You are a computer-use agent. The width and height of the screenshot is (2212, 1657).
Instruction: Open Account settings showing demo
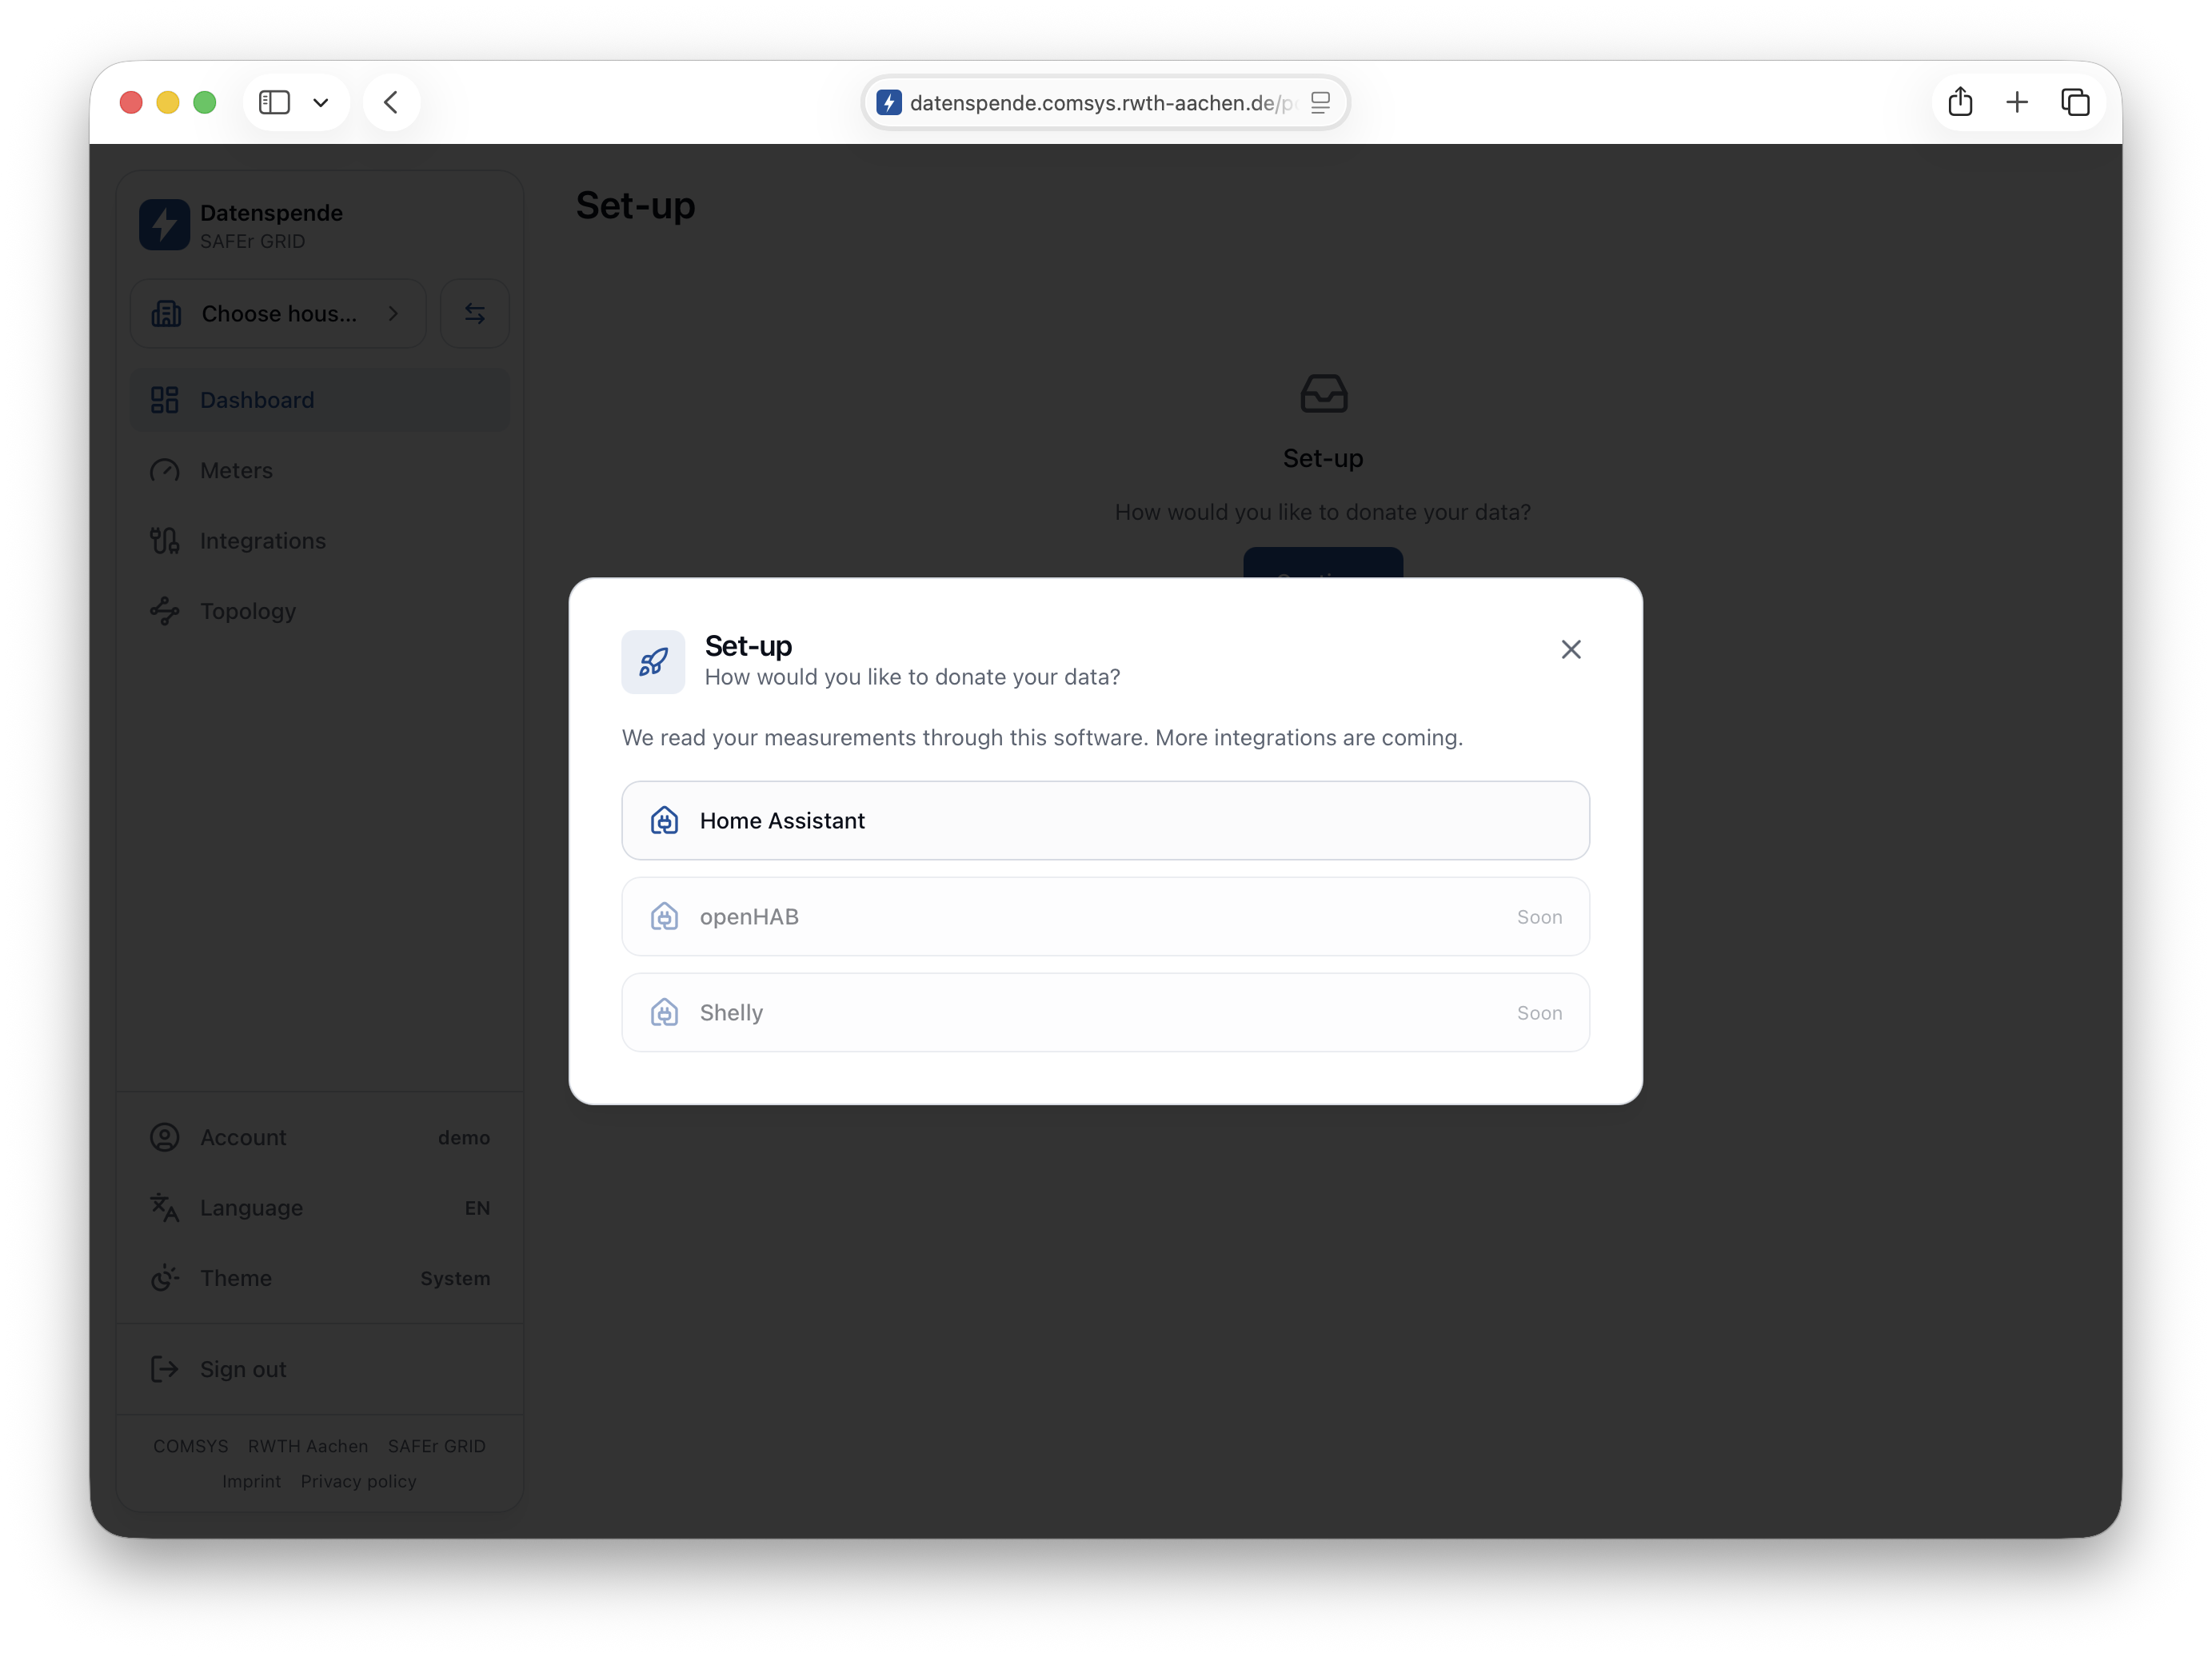click(320, 1138)
